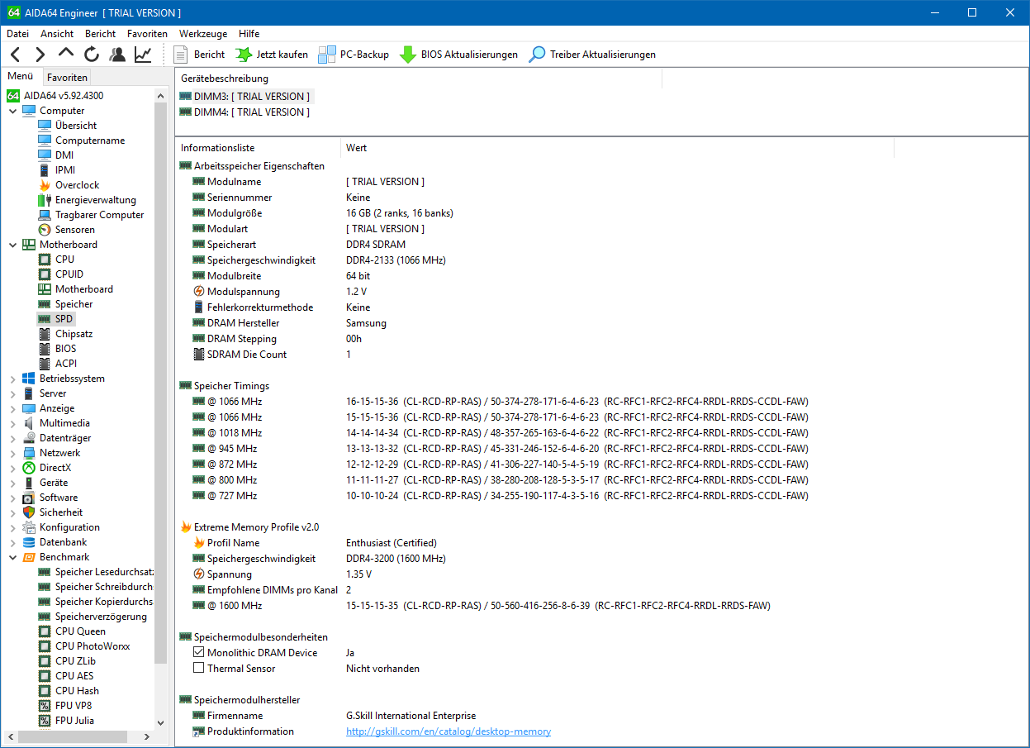Refresh the view with the circular arrow icon
Screen dimensions: 1030x748
point(92,55)
